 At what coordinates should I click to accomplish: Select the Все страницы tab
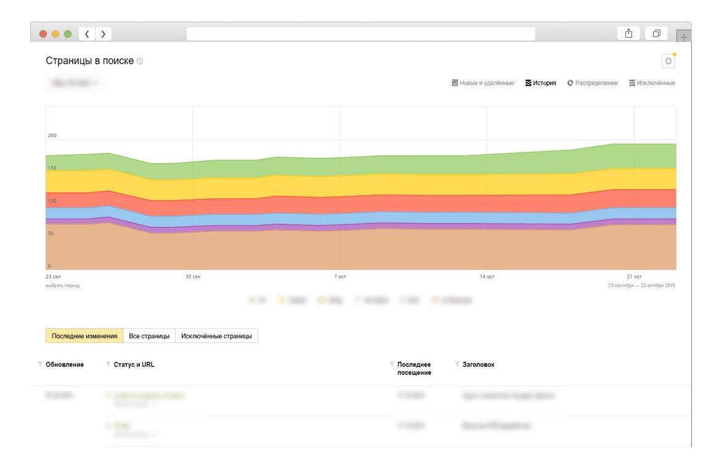(x=149, y=336)
